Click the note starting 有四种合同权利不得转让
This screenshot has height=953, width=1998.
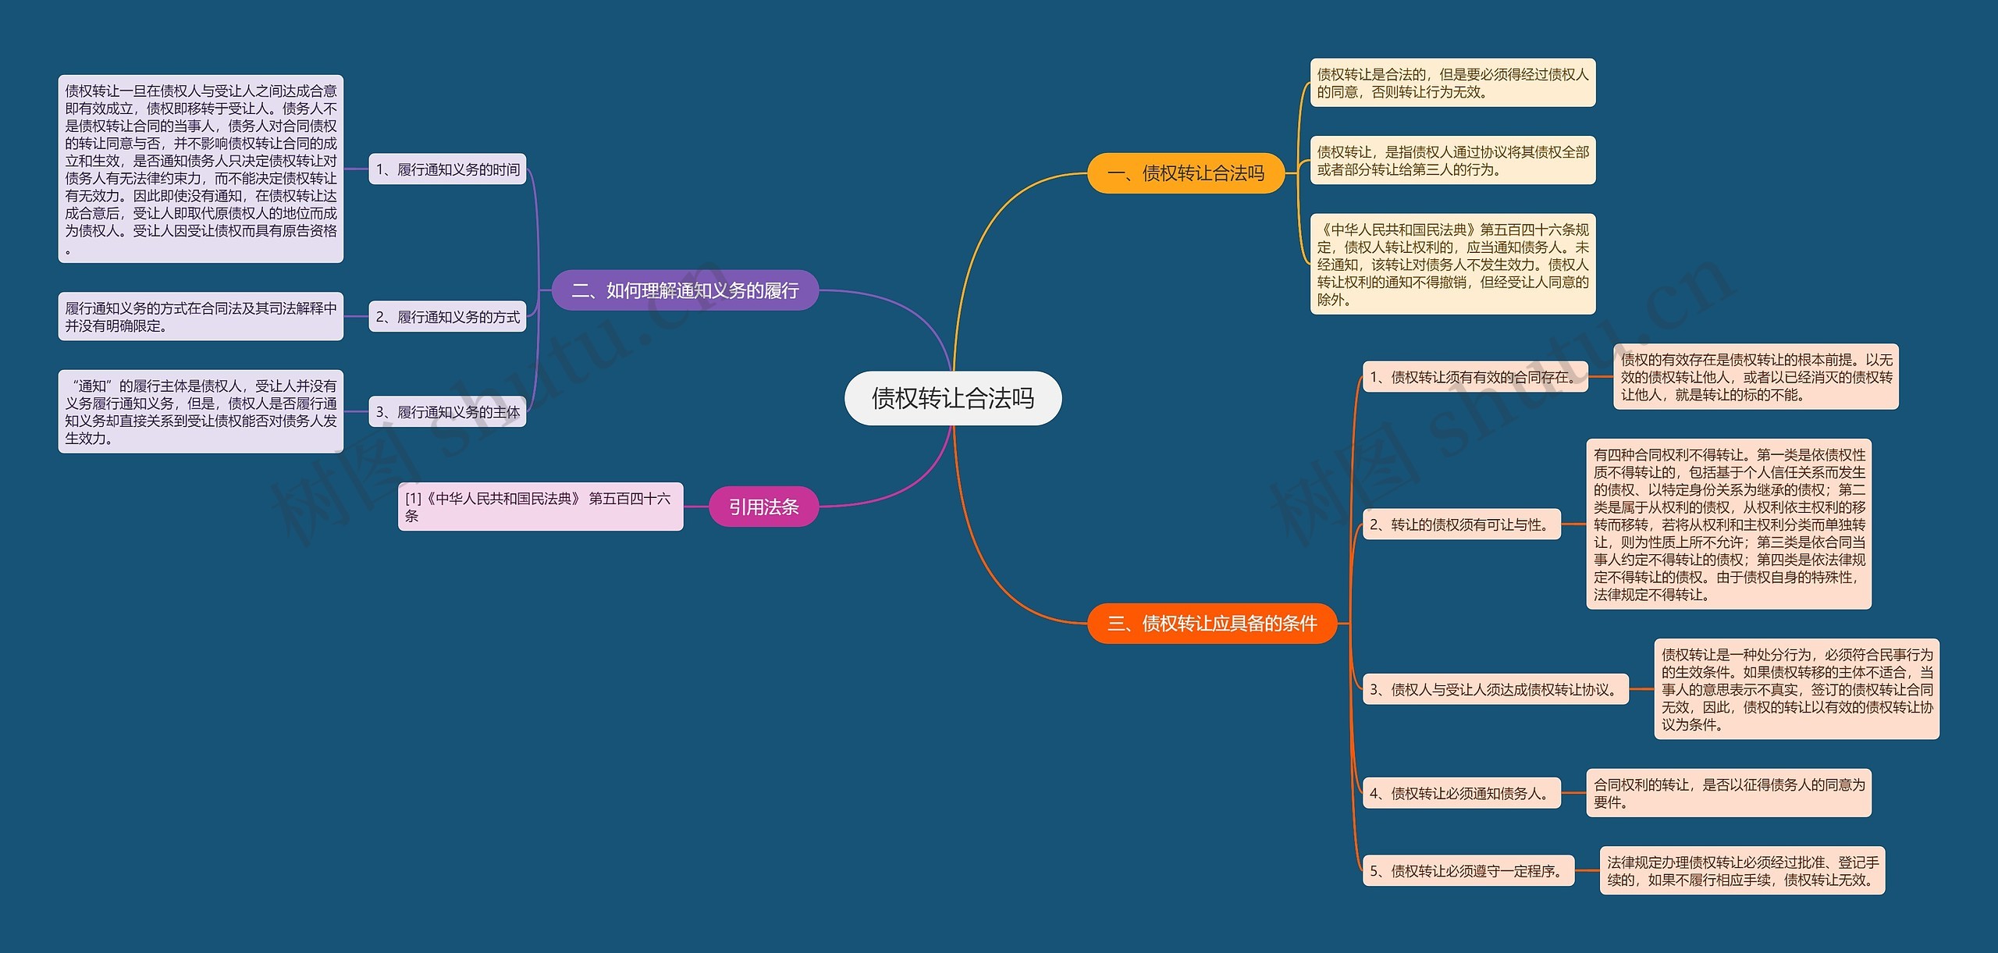pos(1729,525)
